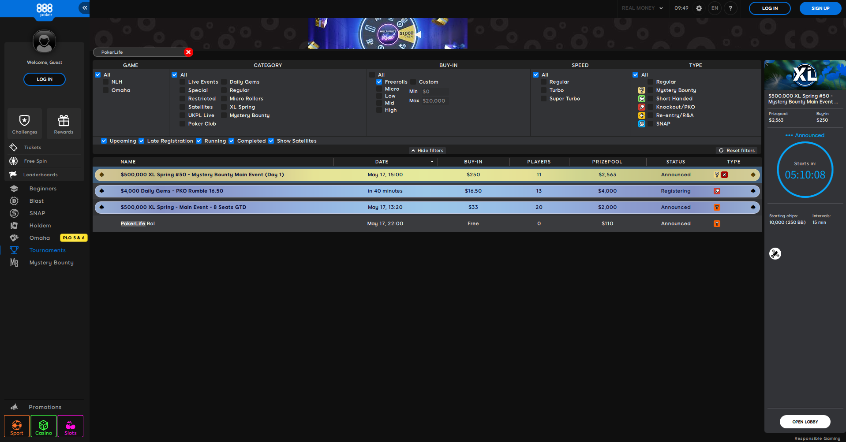This screenshot has width=846, height=442.
Task: Select the Beginners graduation cap icon
Action: (14, 189)
